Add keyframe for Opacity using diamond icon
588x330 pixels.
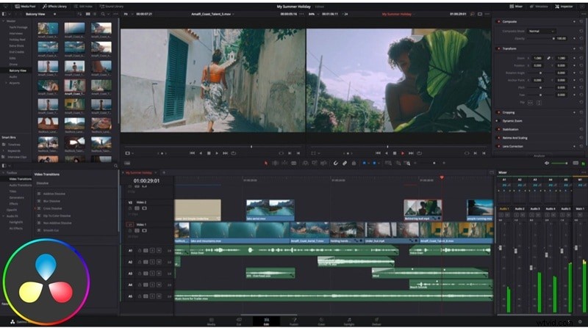click(574, 39)
